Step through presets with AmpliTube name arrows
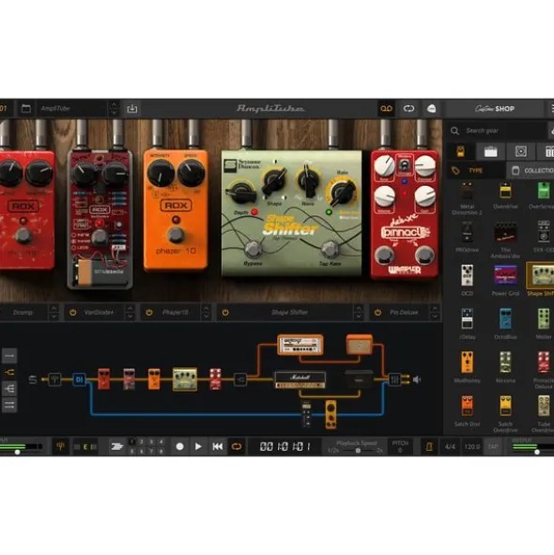The height and width of the screenshot is (555, 554). (114, 108)
